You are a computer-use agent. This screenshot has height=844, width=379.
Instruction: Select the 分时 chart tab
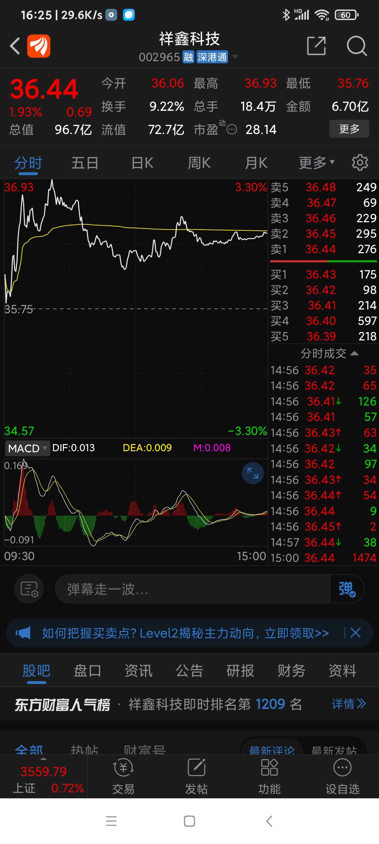[28, 163]
